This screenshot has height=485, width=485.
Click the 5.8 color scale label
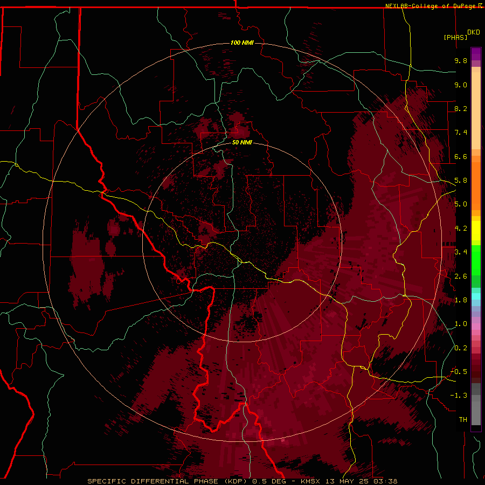tap(461, 181)
